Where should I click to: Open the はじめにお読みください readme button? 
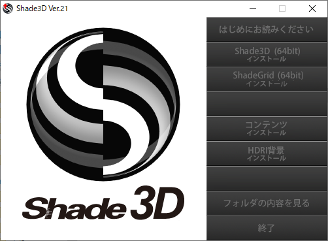(x=267, y=29)
